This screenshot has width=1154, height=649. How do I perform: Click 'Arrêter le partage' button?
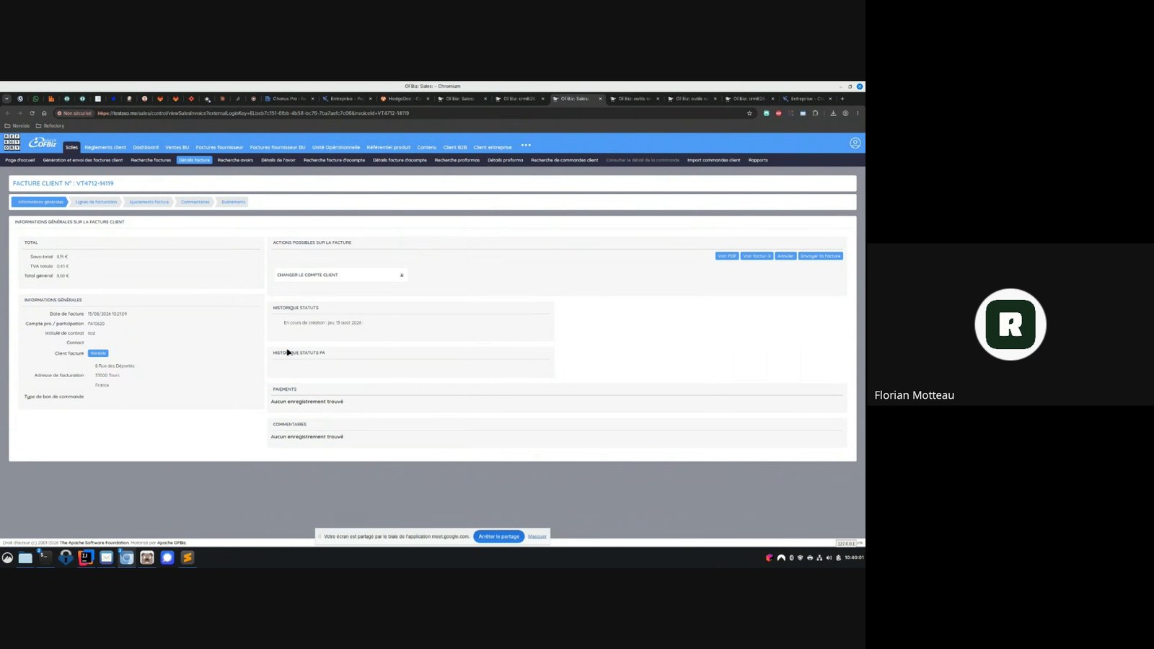(498, 537)
